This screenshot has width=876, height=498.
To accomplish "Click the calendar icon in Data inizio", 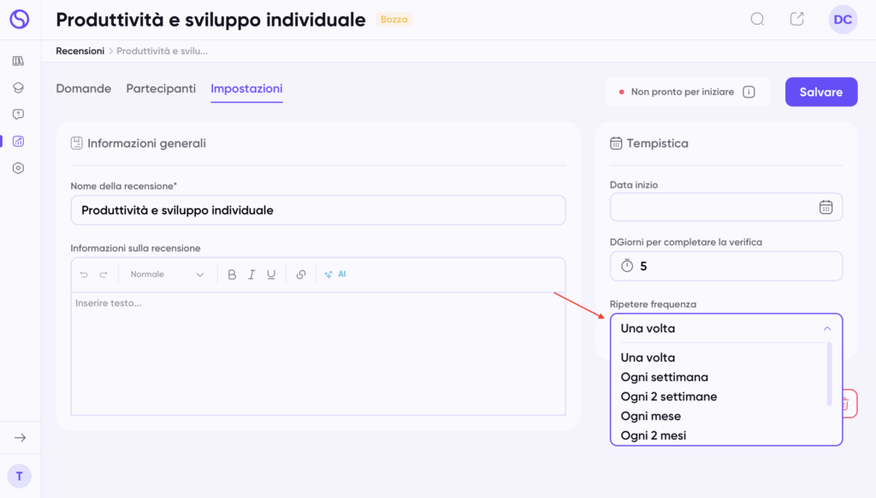I will (826, 207).
